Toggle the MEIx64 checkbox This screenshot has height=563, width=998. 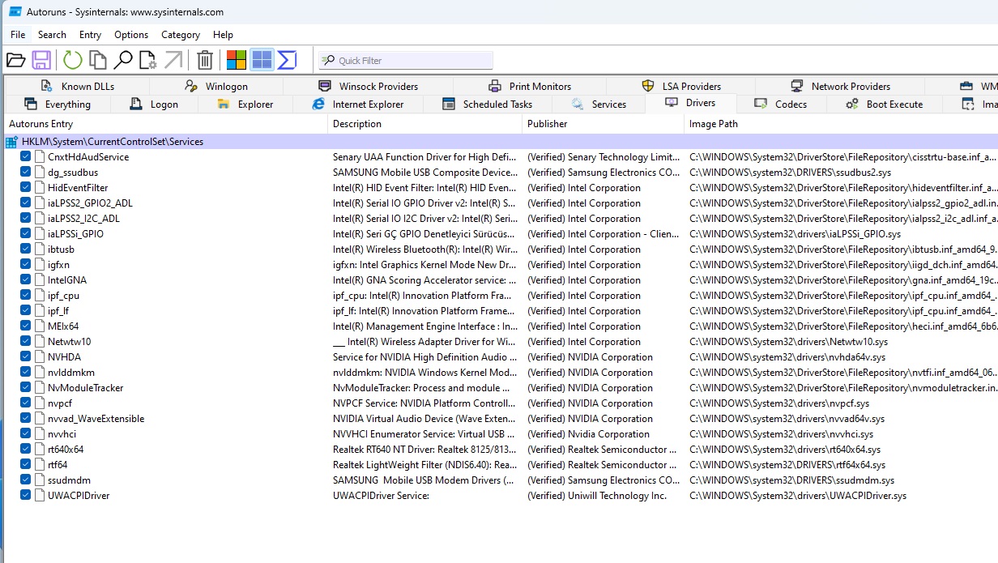26,326
